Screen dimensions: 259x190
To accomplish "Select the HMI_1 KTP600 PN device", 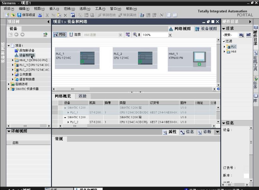I will (189, 59).
